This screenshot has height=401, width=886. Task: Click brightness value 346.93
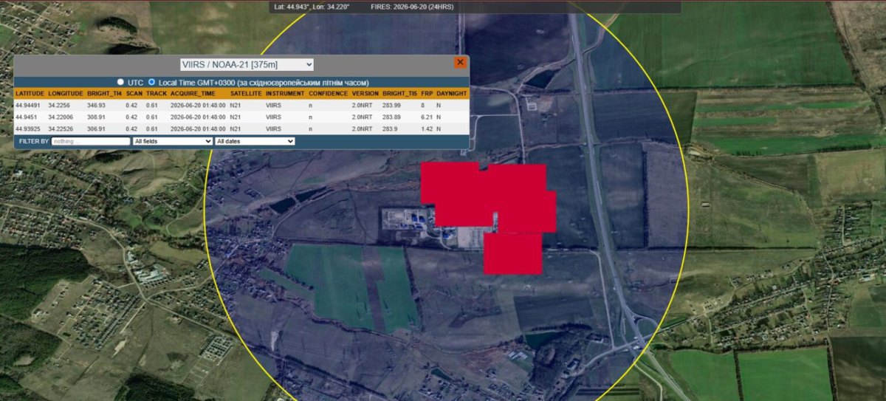[x=97, y=106]
